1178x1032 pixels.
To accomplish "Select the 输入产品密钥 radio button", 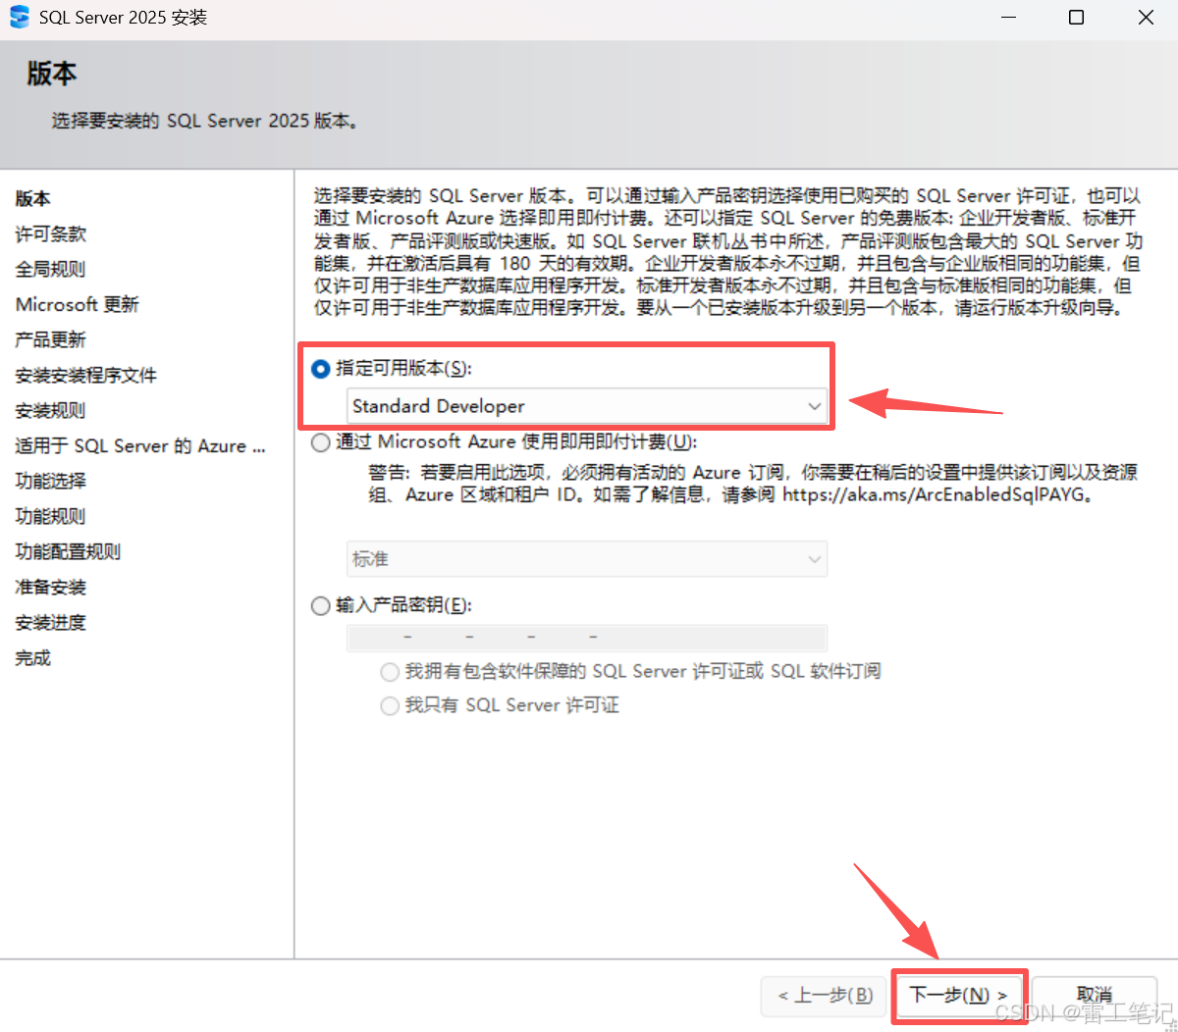I will coord(320,605).
